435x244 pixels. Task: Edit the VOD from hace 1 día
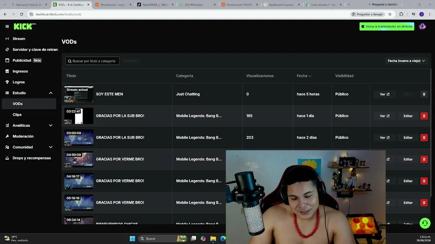click(408, 116)
